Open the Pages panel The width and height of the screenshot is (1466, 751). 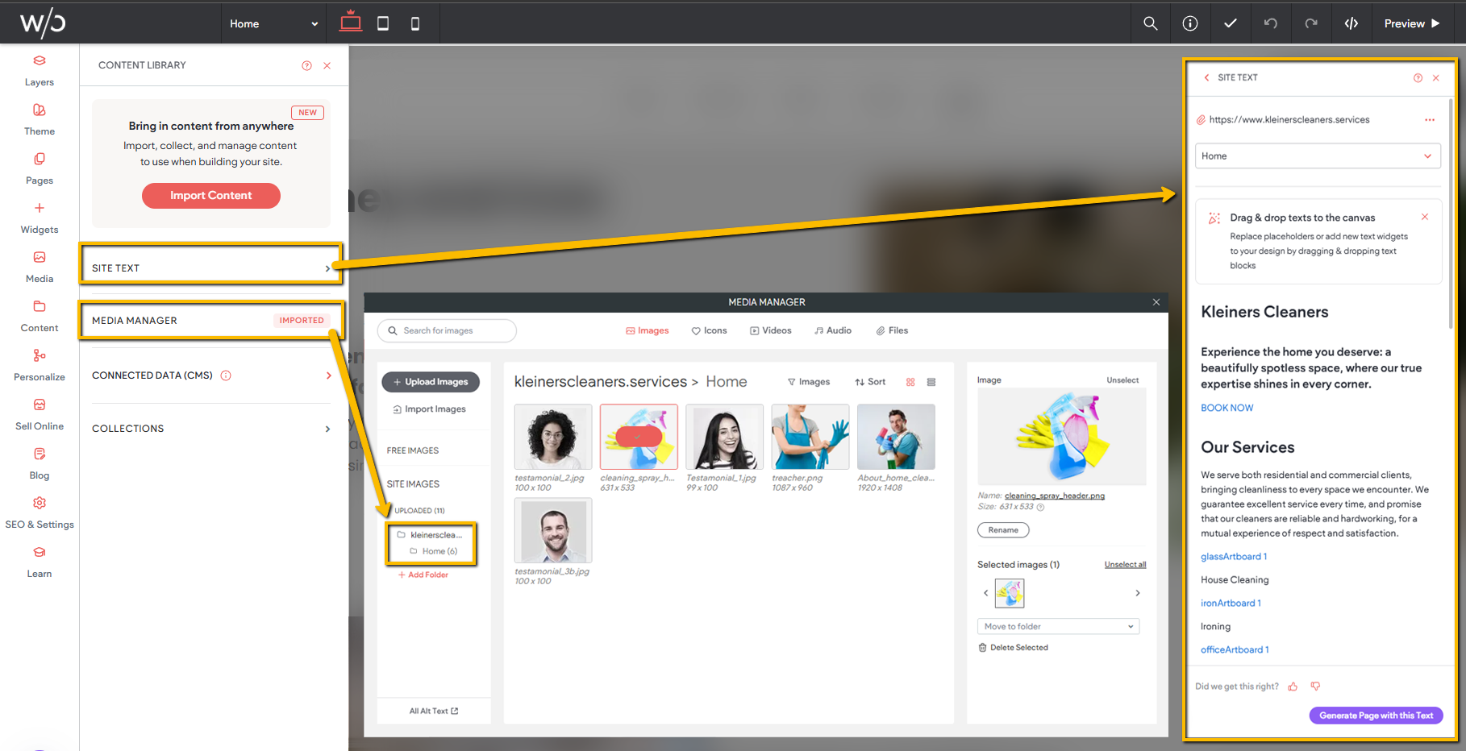pyautogui.click(x=40, y=169)
